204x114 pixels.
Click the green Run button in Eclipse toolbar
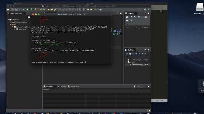tap(28, 9)
